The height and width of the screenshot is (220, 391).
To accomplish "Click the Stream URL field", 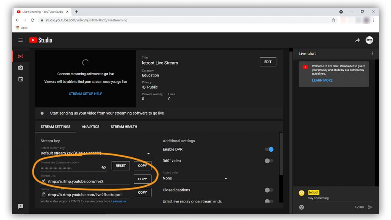I will 85,181.
